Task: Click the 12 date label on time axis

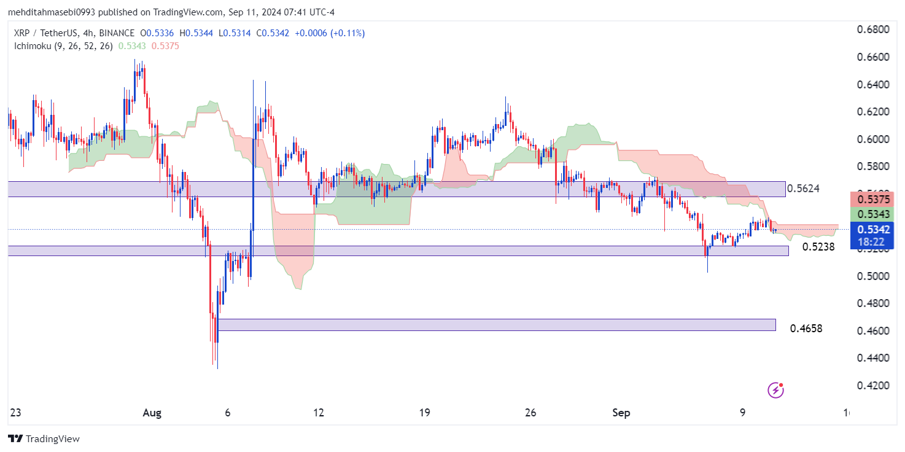Action: tap(318, 413)
